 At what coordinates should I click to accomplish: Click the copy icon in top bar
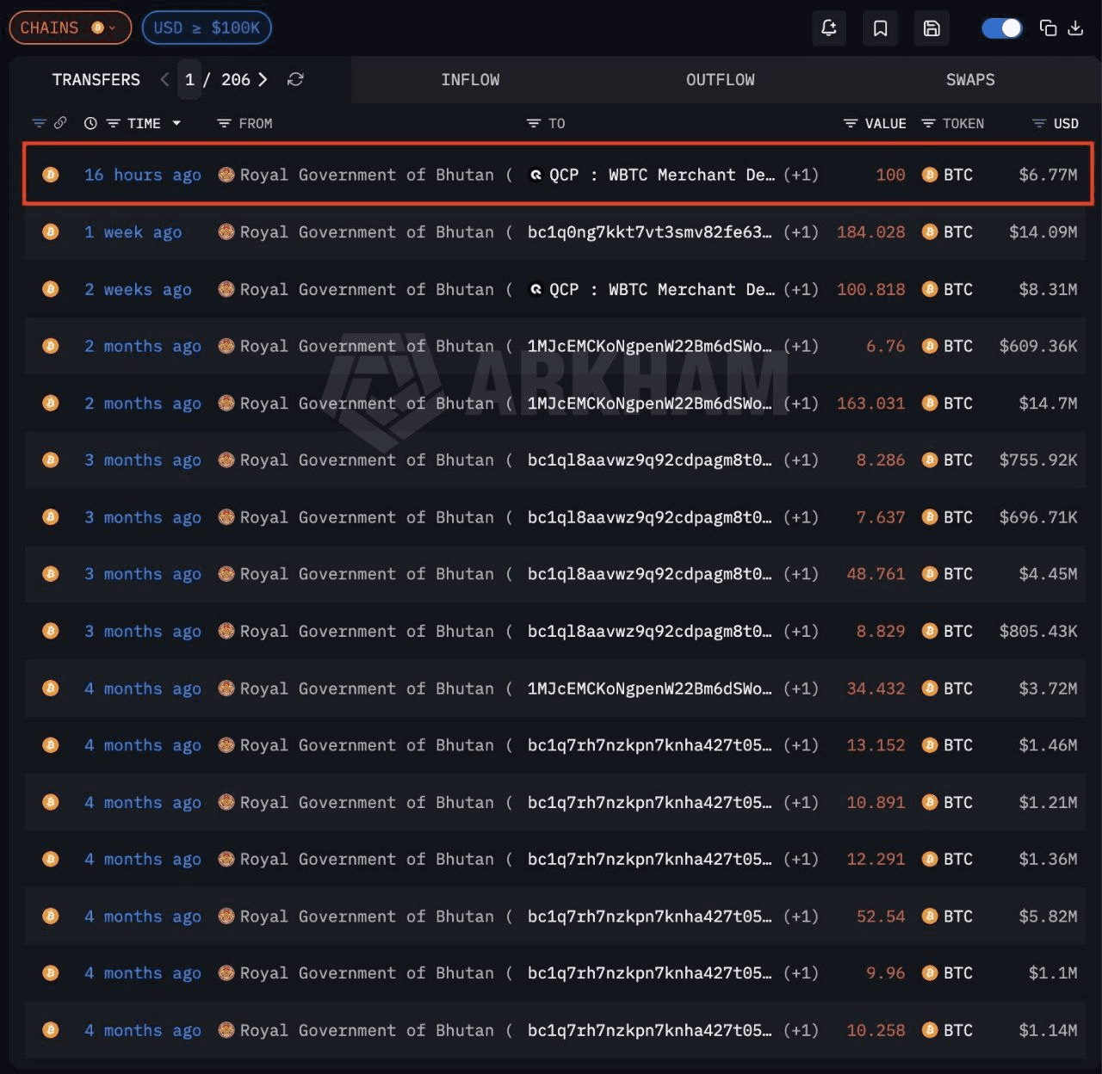[x=1048, y=28]
